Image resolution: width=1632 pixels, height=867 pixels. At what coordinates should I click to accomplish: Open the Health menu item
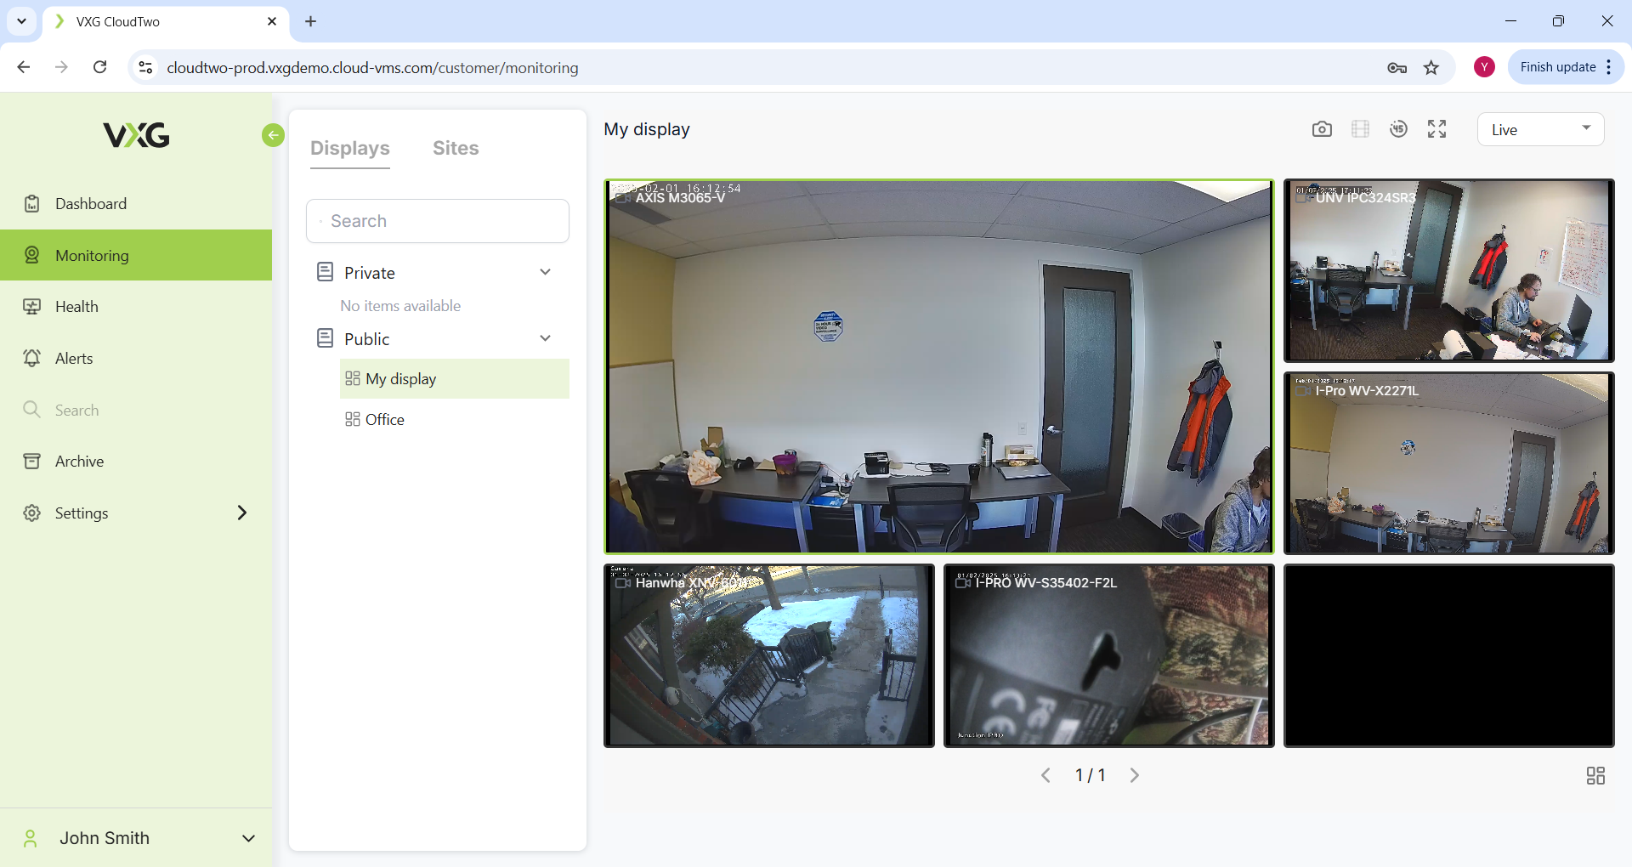coord(76,307)
